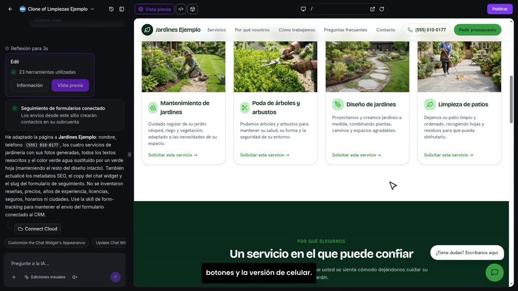This screenshot has height=291, width=518.
Task: Click Seguimiento de formularios conectado check icon
Action: pos(15,108)
